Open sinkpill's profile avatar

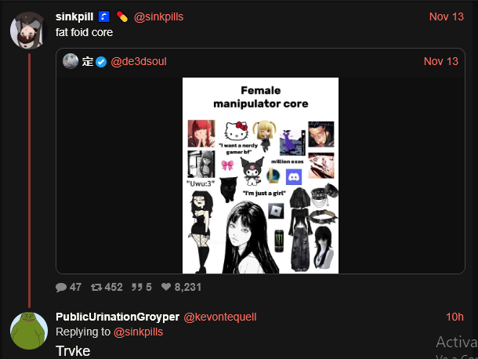pos(29,31)
